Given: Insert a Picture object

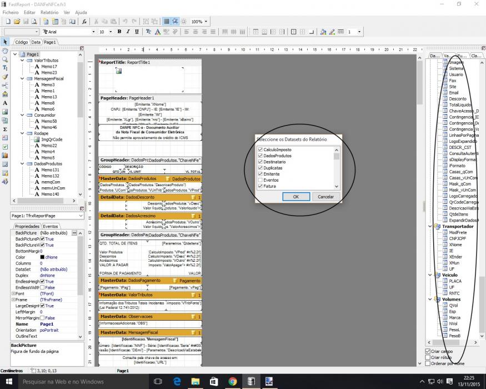Looking at the screenshot, I should pos(5,112).
